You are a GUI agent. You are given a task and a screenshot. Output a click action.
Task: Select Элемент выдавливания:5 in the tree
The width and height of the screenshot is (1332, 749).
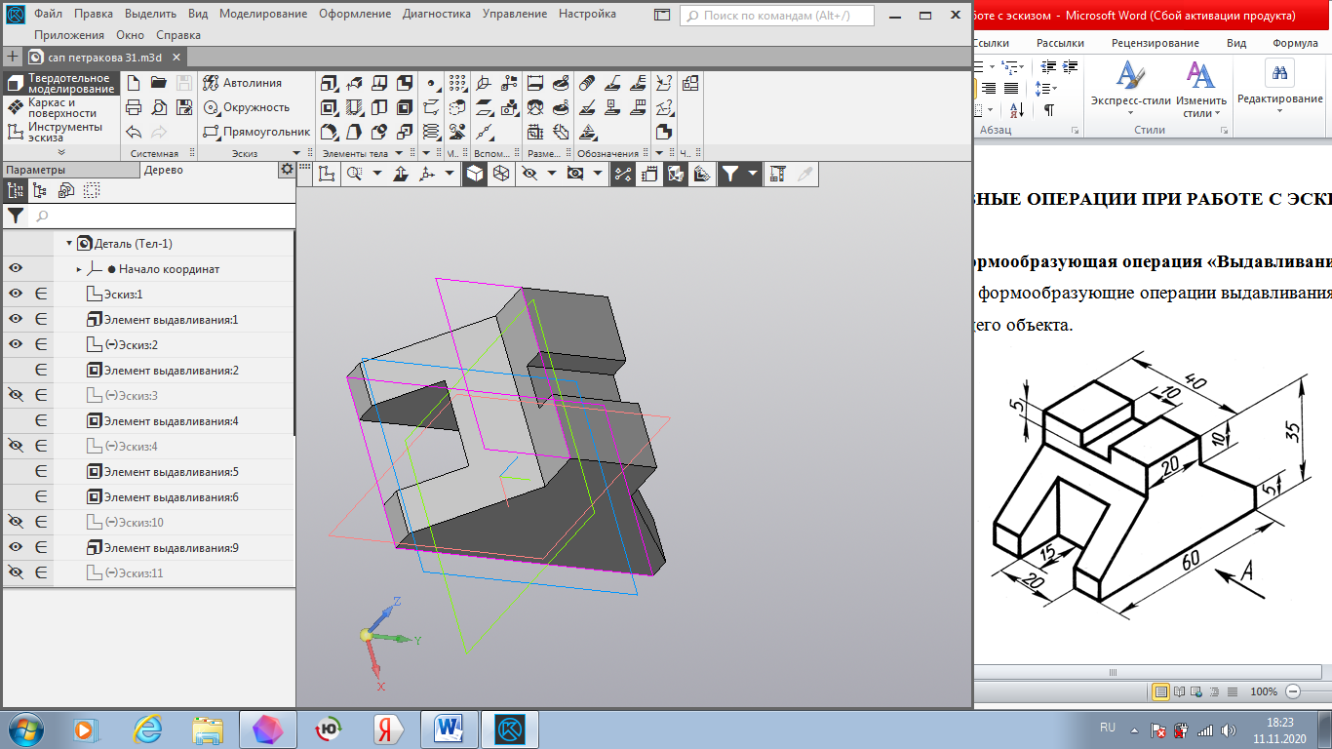click(x=171, y=472)
